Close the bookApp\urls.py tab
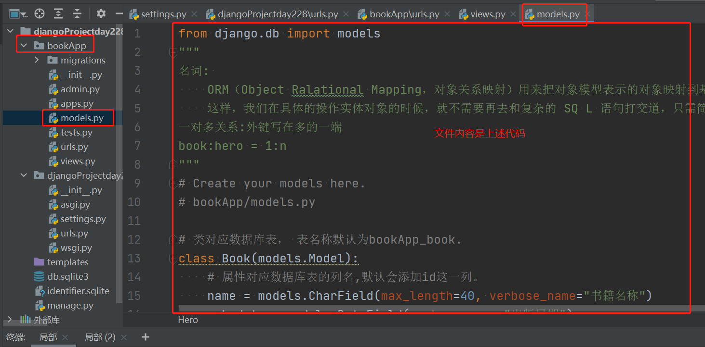Viewport: 705px width, 347px height. coord(447,14)
